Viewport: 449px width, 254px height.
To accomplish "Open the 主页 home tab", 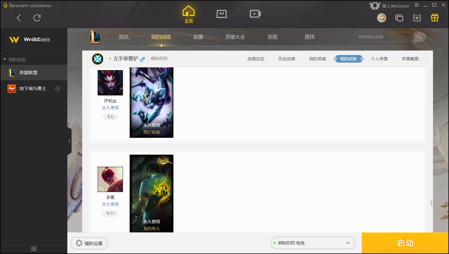I will [x=189, y=14].
